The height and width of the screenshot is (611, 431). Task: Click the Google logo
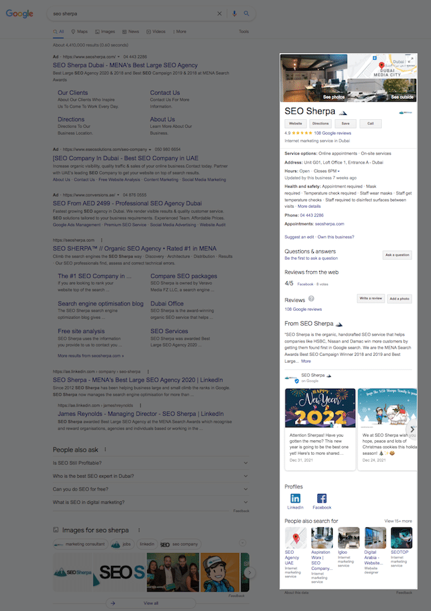[20, 13]
